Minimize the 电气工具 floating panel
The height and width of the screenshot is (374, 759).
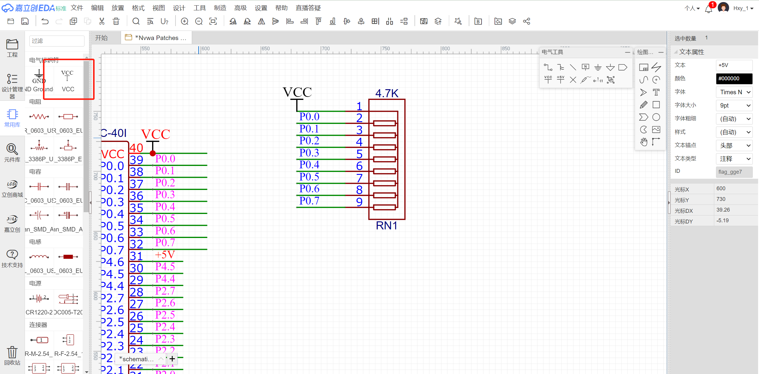pos(627,52)
